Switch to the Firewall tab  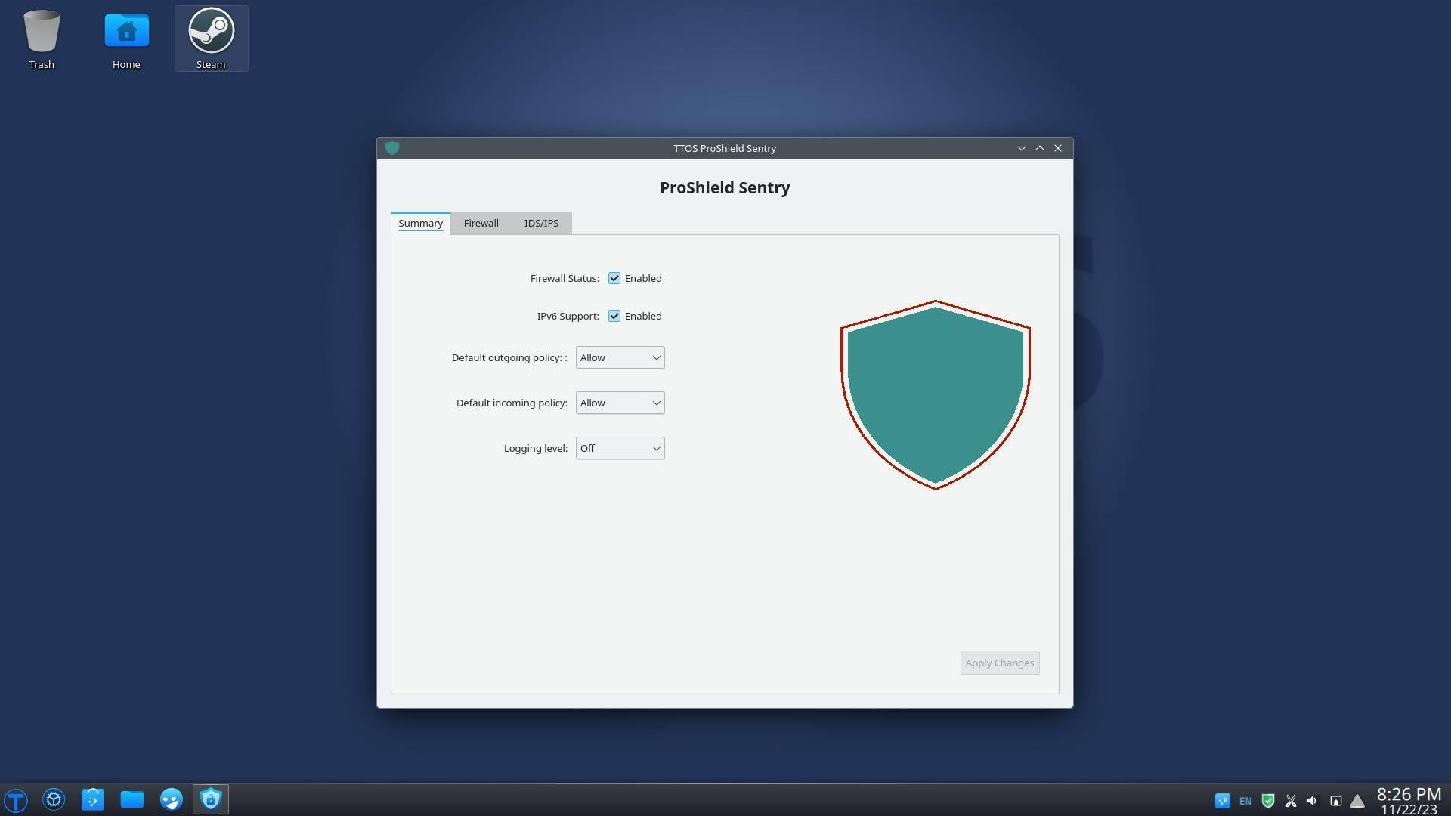(481, 223)
